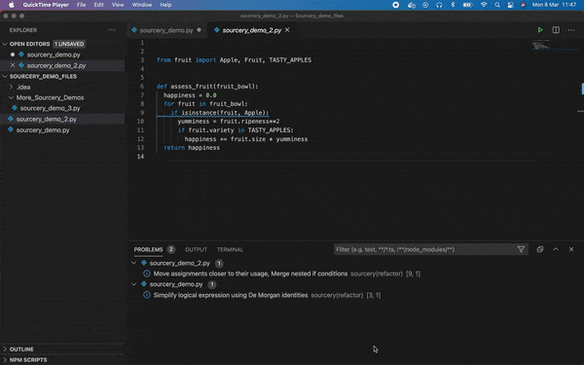Click problems count badge 2 on Problems tab
The height and width of the screenshot is (365, 584).
171,249
